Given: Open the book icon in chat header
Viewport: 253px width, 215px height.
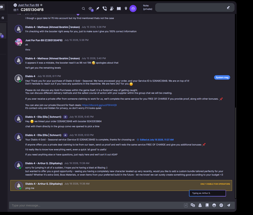Looking at the screenshot, I should coord(119,9).
